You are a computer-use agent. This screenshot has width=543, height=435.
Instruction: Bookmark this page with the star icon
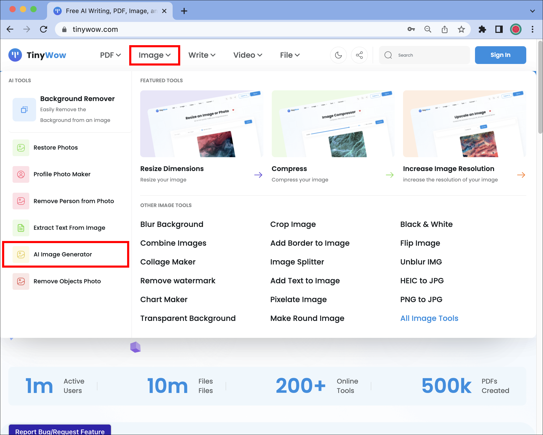[x=461, y=29]
